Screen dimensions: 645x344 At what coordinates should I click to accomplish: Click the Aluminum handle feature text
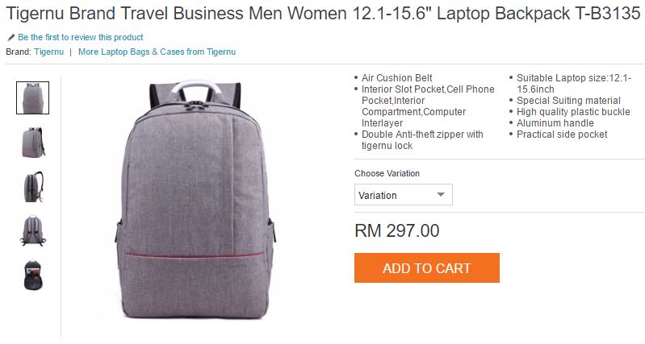555,123
